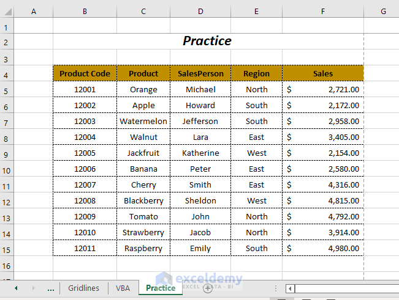Click the horizontal scrollbar left arrow
Image resolution: width=399 pixels, height=300 pixels.
coord(290,288)
